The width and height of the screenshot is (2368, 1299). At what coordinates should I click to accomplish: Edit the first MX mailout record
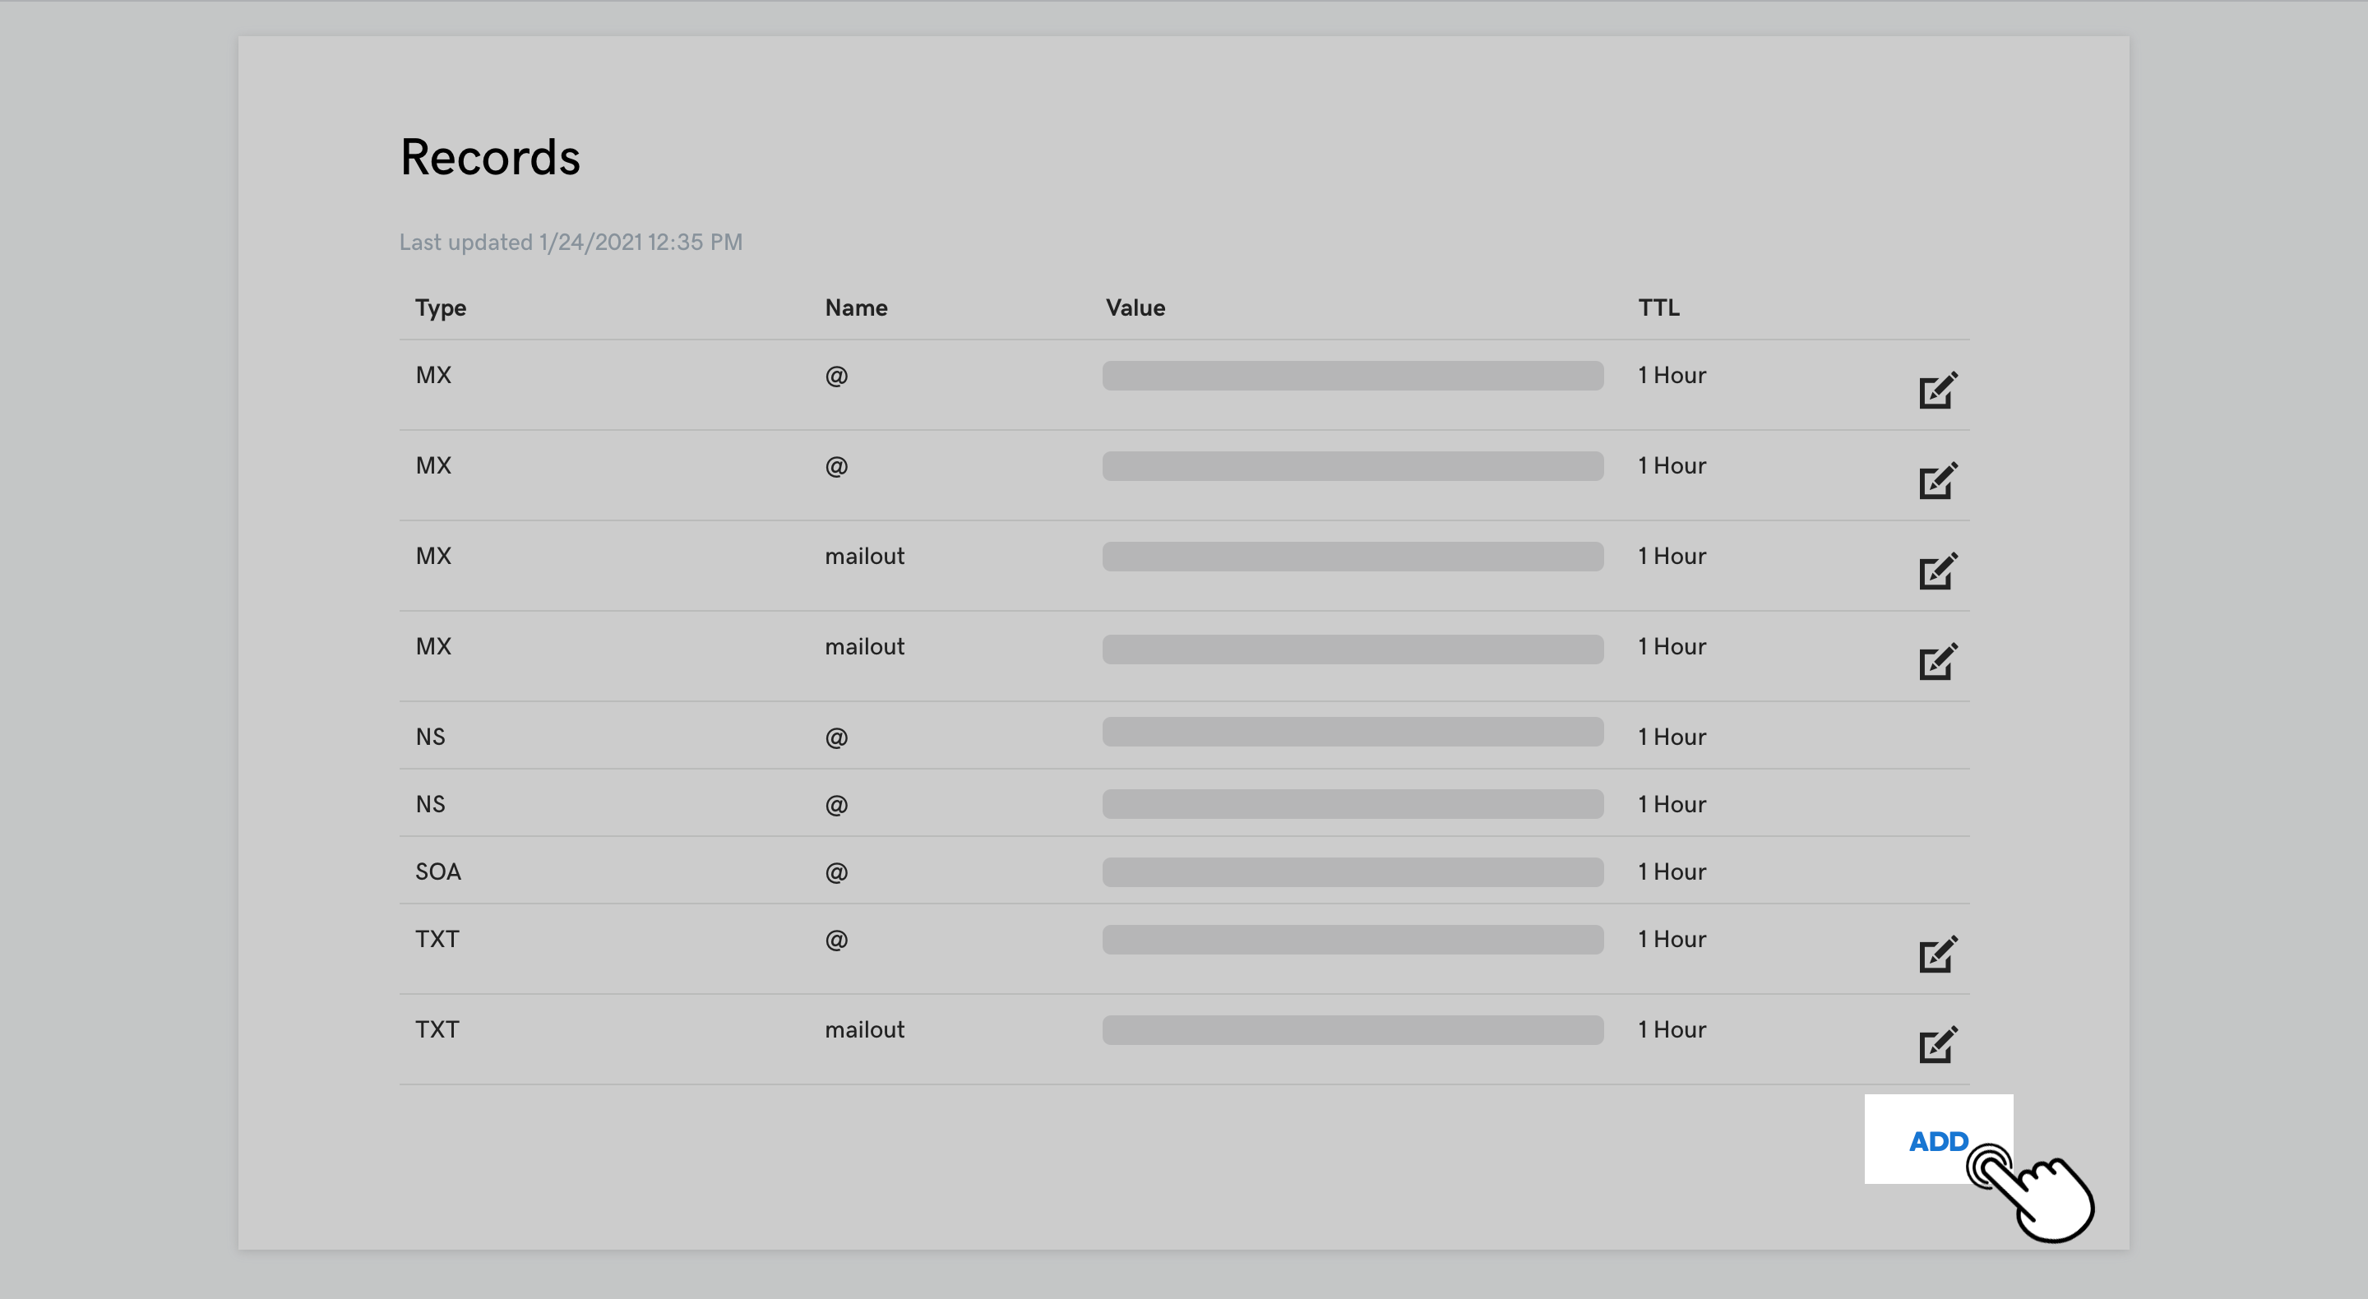coord(1938,570)
